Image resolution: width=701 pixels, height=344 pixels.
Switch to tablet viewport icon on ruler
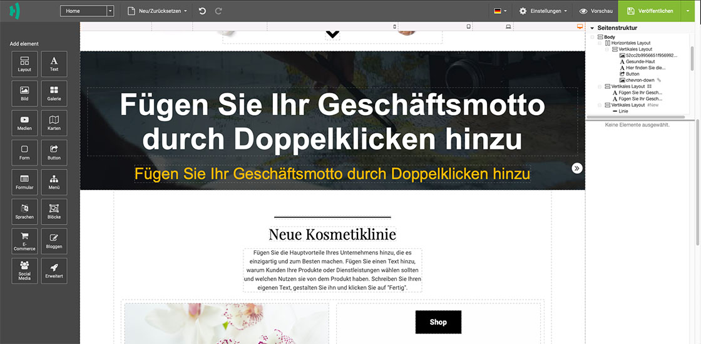[x=469, y=27]
